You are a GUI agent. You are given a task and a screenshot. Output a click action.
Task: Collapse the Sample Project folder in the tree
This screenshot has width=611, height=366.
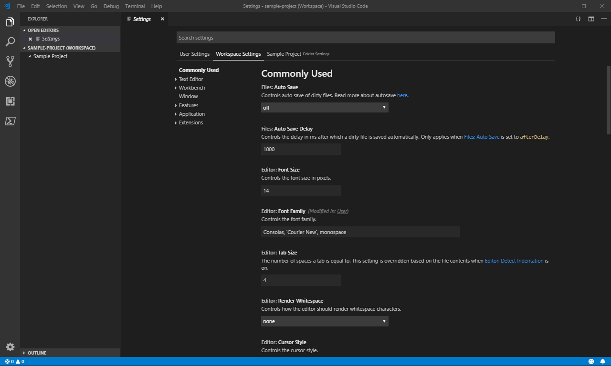coord(30,56)
